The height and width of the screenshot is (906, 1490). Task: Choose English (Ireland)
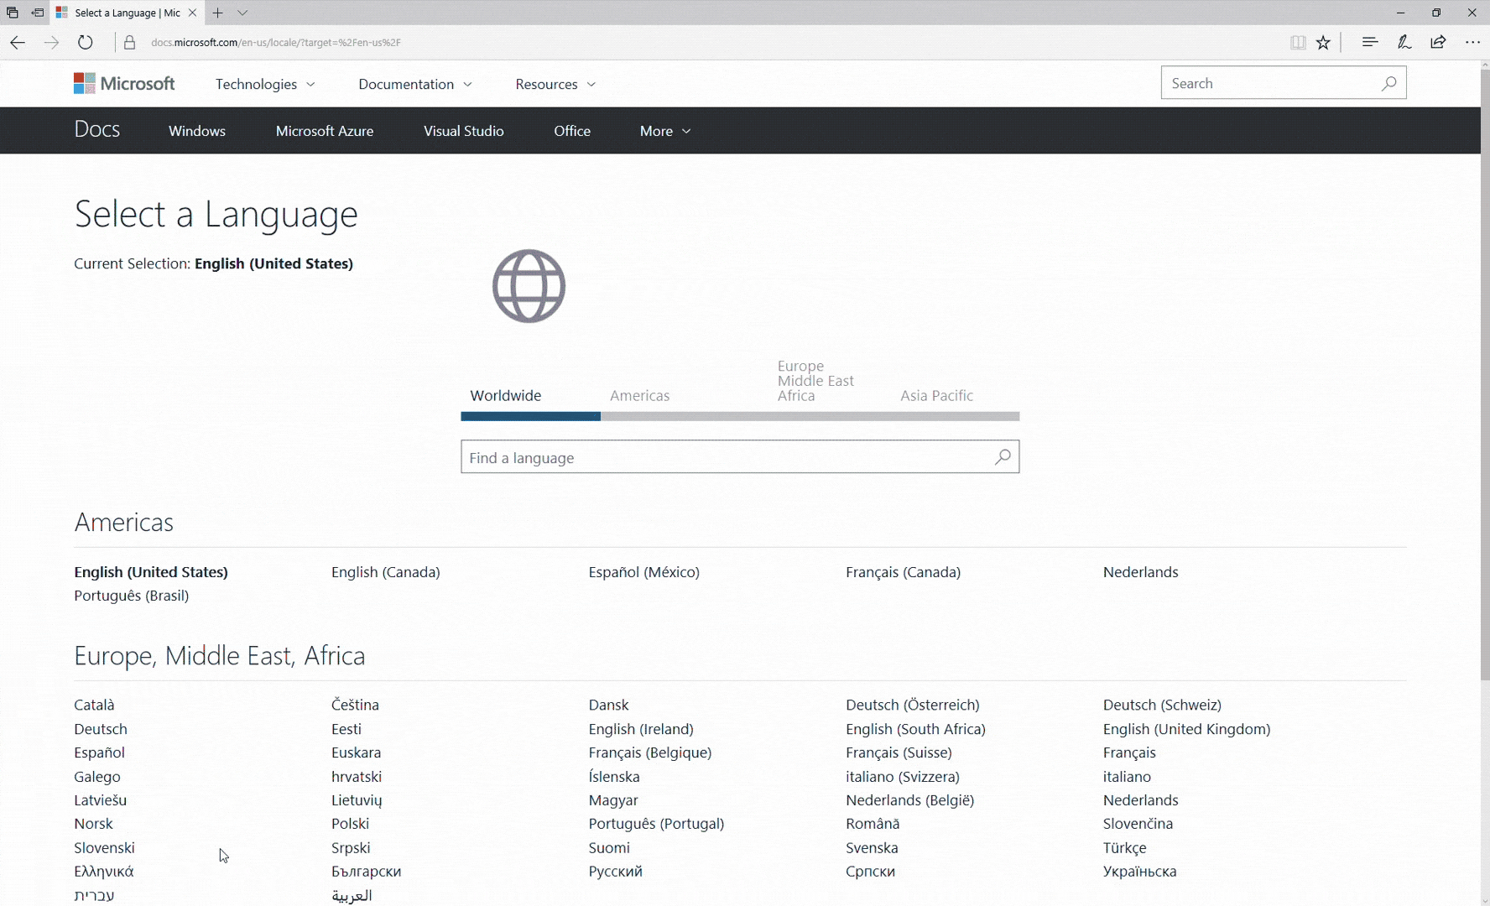[x=641, y=729]
